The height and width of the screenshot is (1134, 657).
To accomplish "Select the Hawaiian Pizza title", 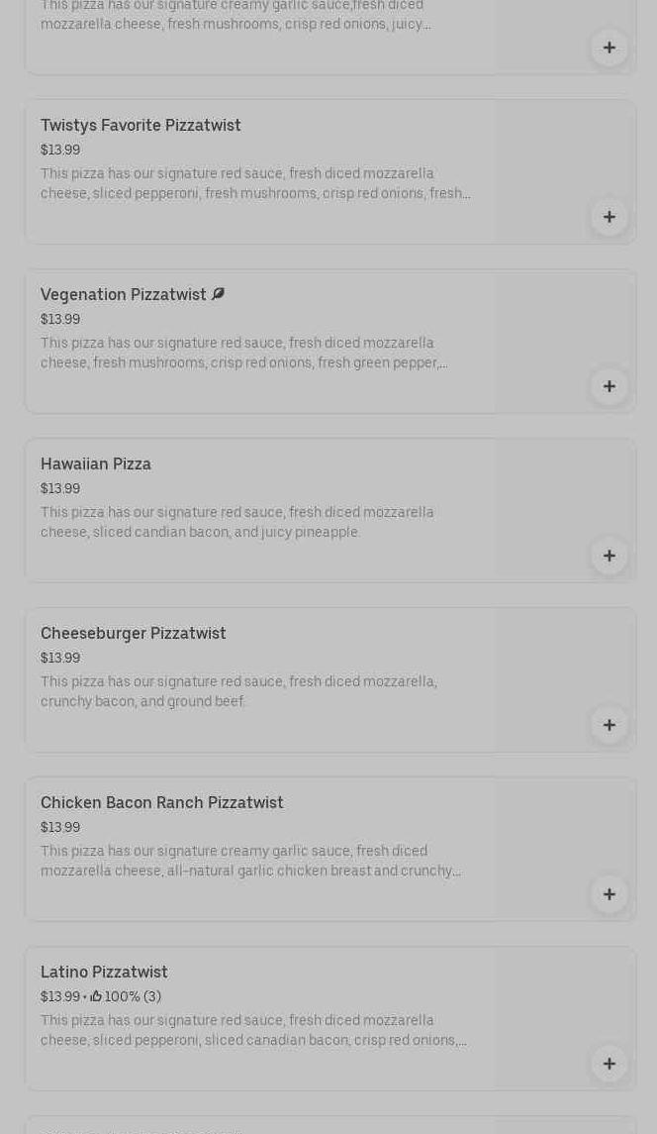I will point(96,464).
